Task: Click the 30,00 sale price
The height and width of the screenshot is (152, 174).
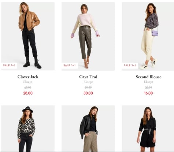Action: pyautogui.click(x=88, y=93)
